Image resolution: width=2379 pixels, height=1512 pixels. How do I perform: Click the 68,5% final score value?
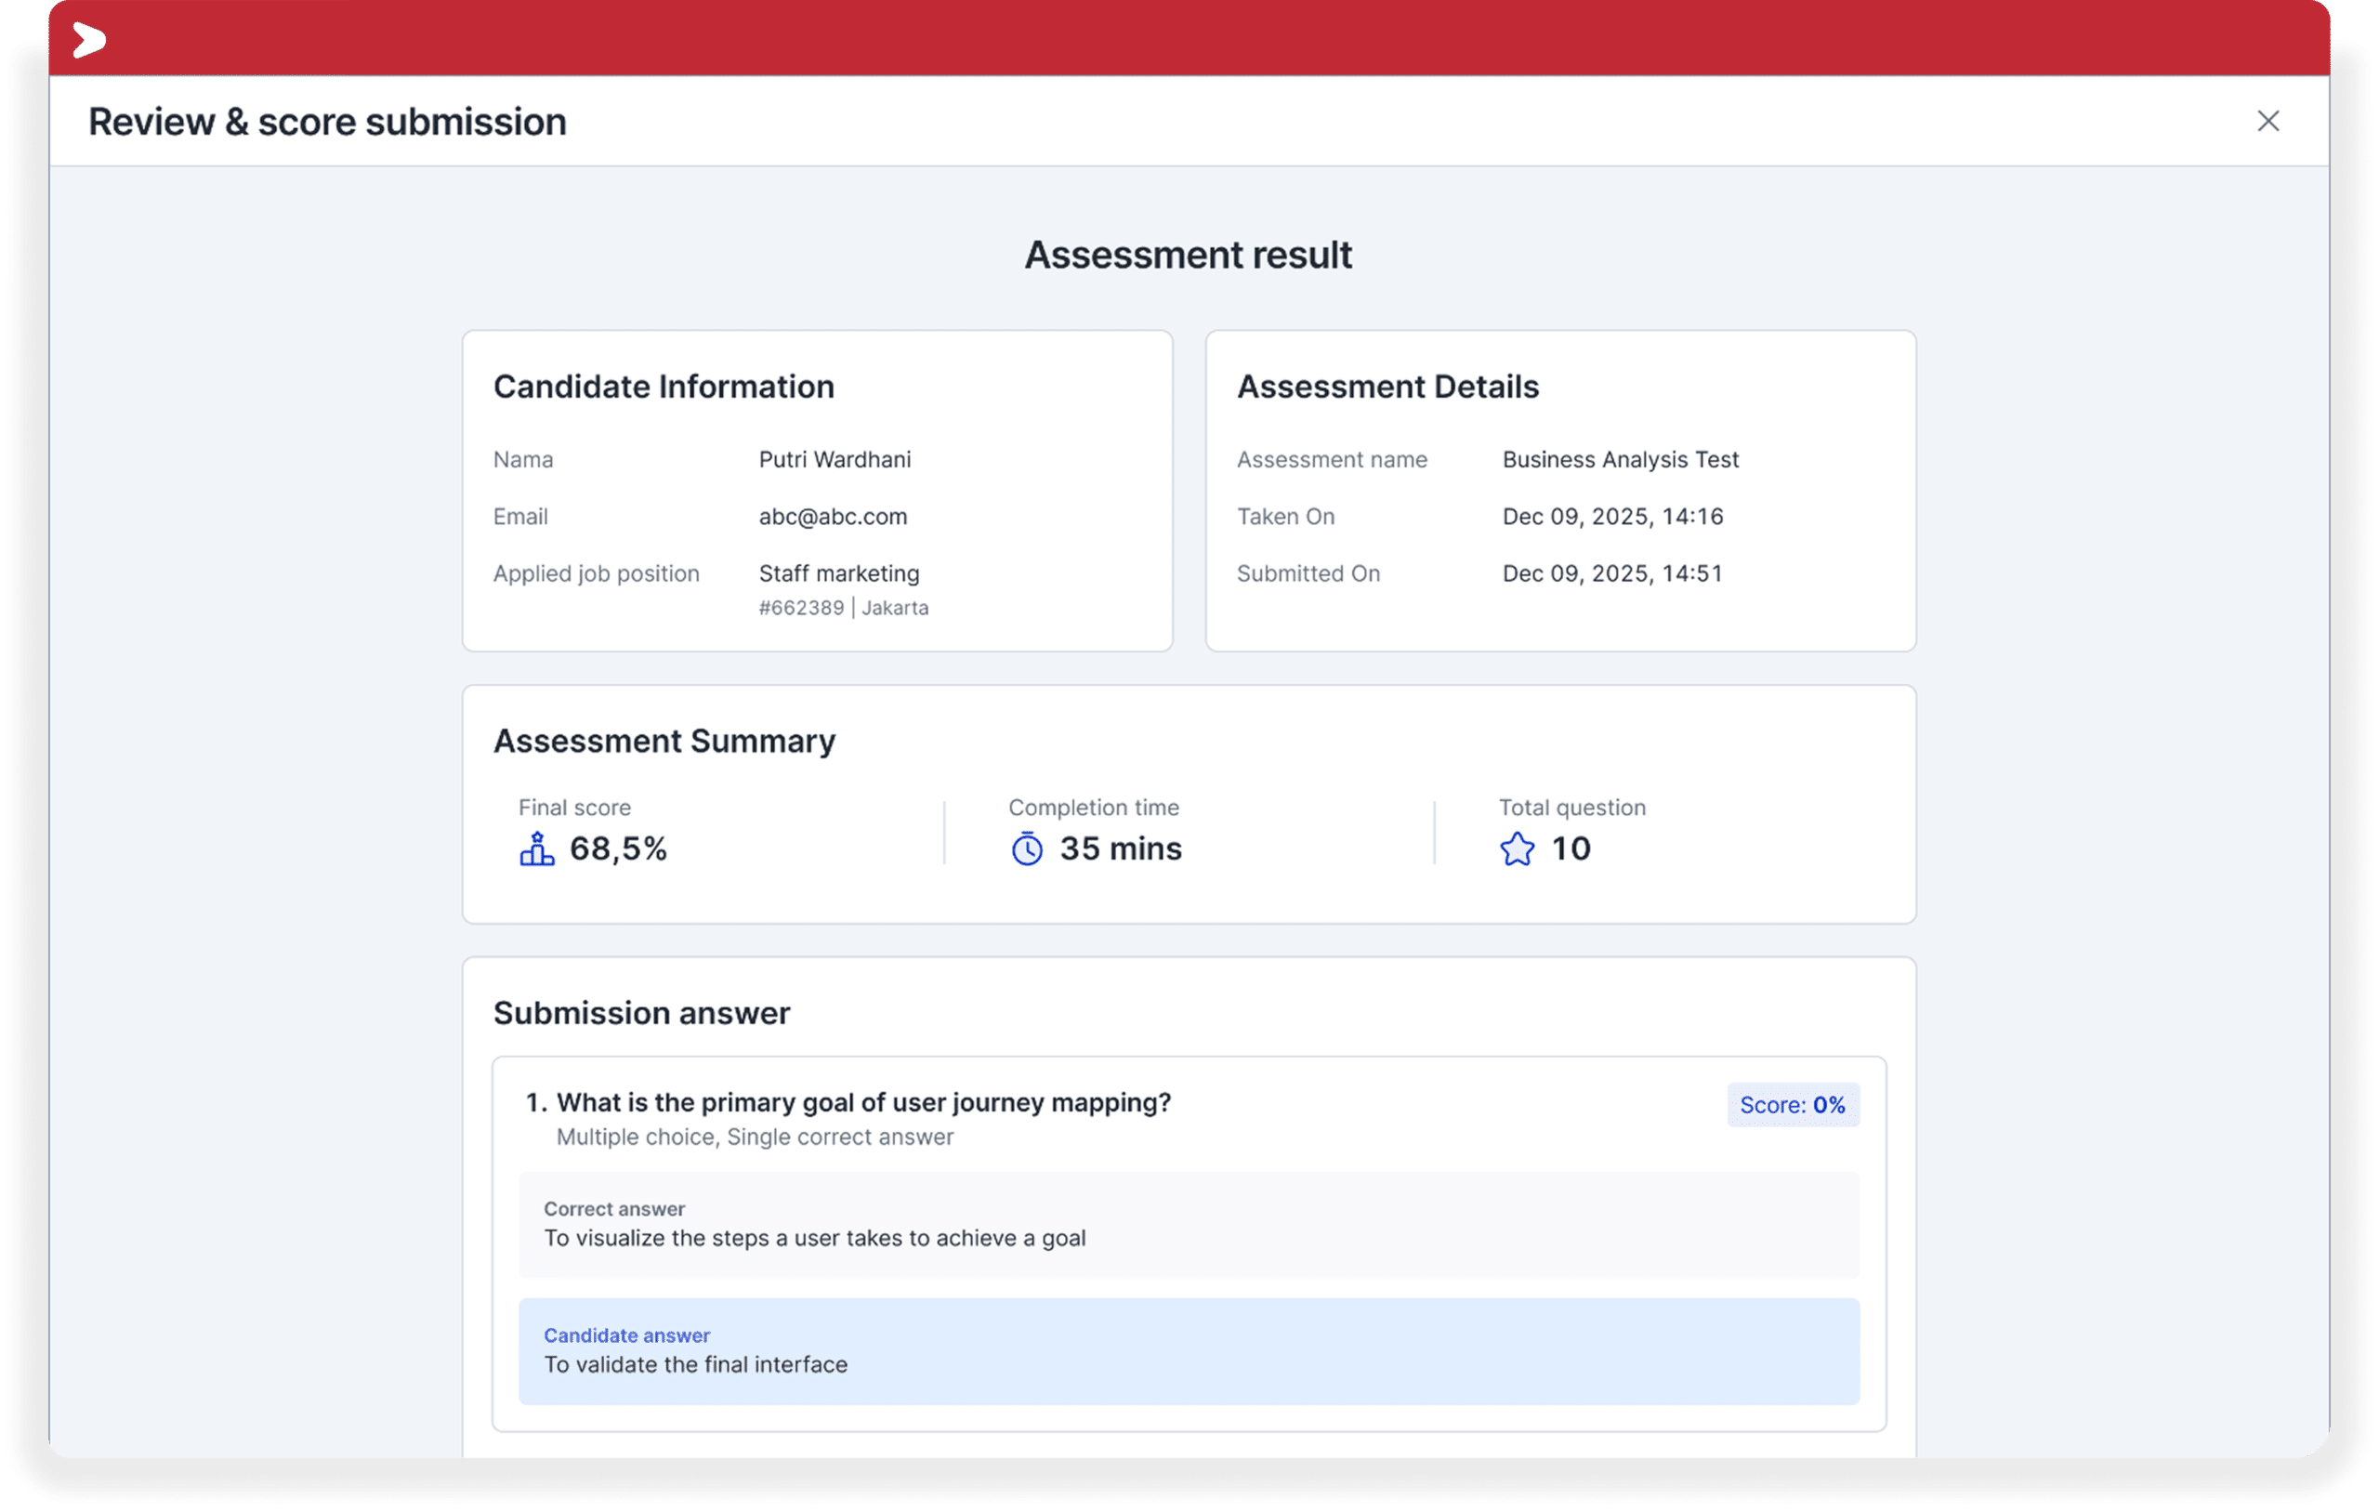617,848
